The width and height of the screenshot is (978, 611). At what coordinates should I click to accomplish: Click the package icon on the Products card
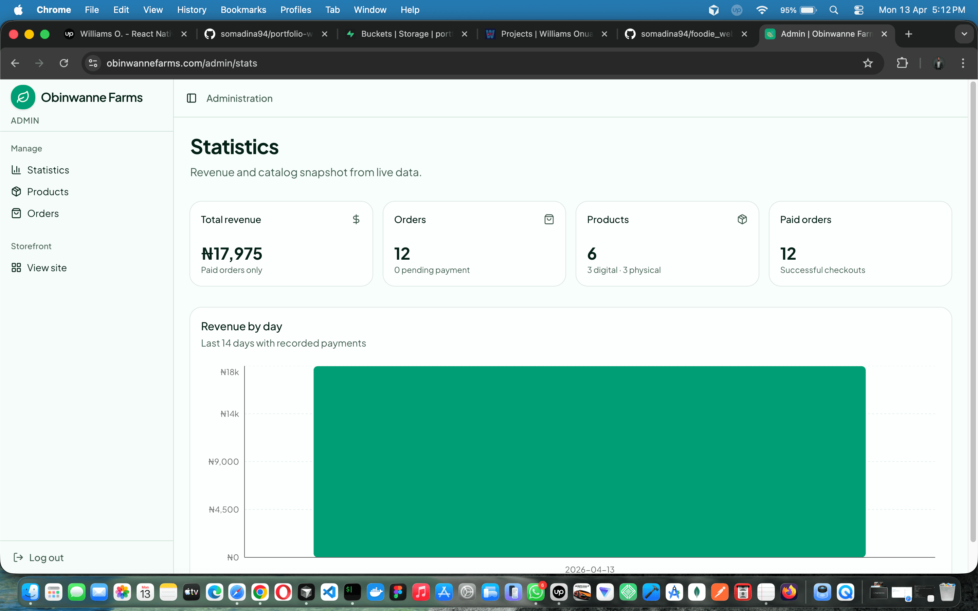tap(742, 219)
